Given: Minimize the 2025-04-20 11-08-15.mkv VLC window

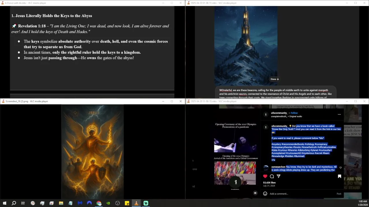Looking at the screenshot, I should (347, 101).
